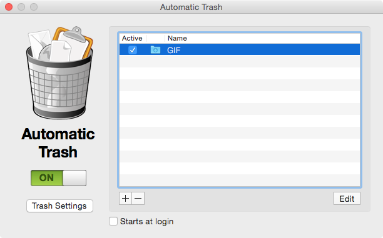This screenshot has height=238, width=383.
Task: Close the Automatic Trash window
Action: [x=9, y=7]
